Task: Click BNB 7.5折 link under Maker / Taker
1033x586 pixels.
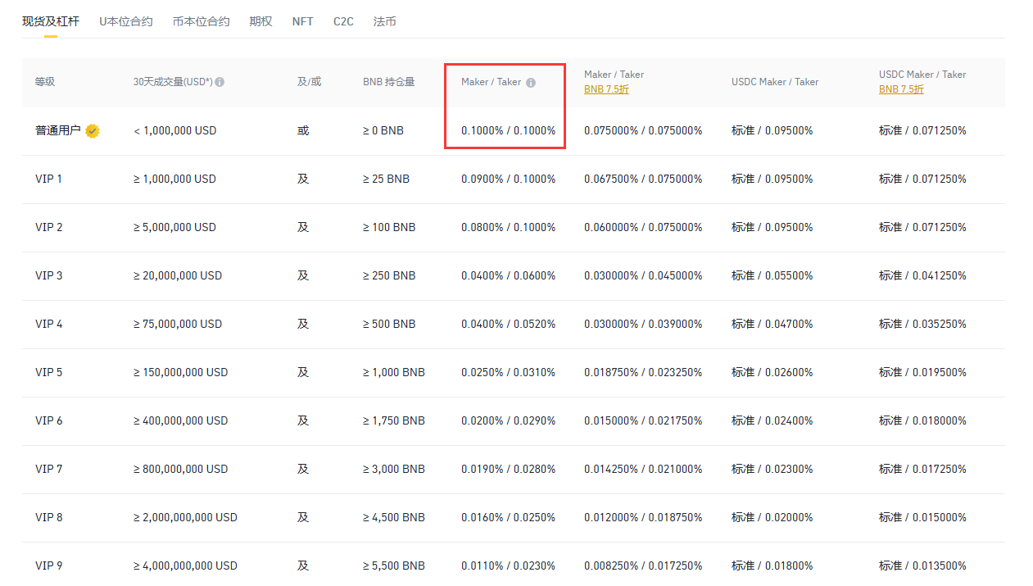Action: [606, 89]
